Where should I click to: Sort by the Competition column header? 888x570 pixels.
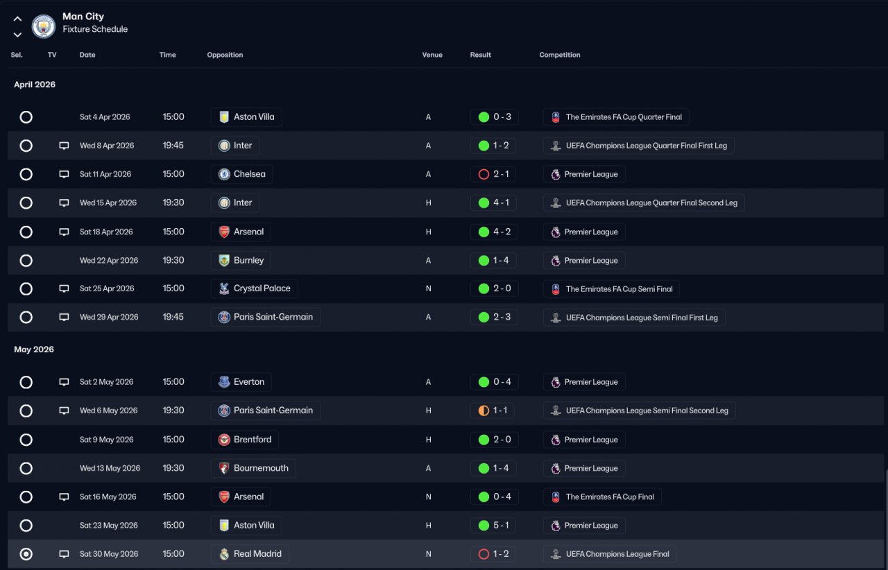click(560, 55)
